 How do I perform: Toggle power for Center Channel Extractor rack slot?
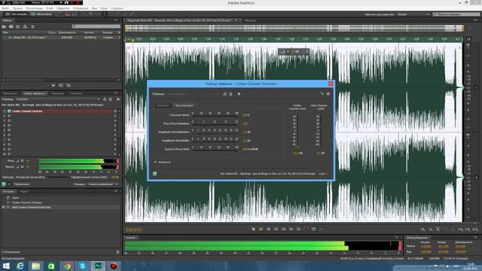click(x=9, y=111)
